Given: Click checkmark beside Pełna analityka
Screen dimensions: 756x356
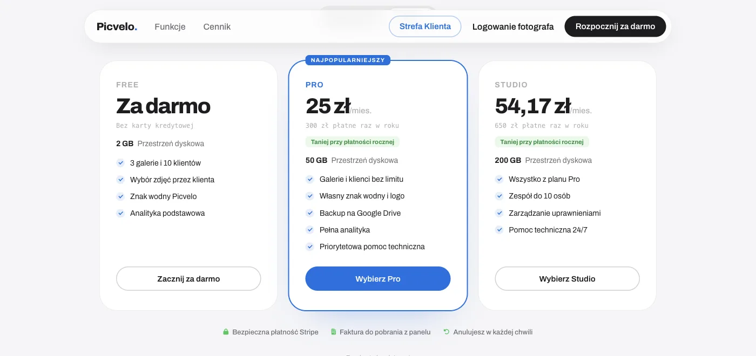Looking at the screenshot, I should tap(310, 230).
